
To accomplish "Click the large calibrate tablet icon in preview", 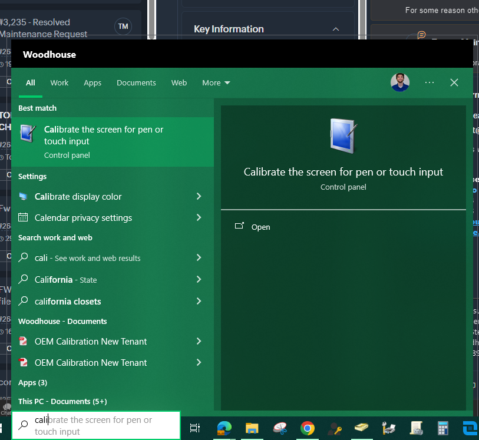I will pyautogui.click(x=343, y=136).
